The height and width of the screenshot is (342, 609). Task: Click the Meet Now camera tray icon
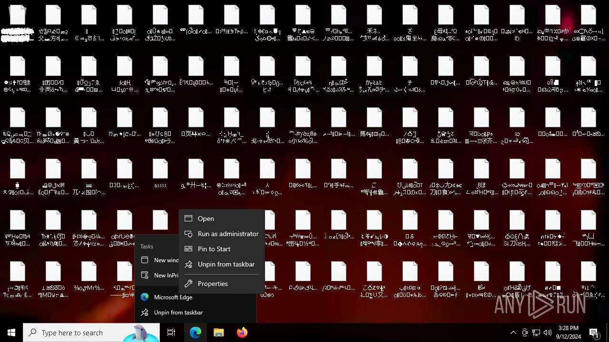tap(525, 332)
